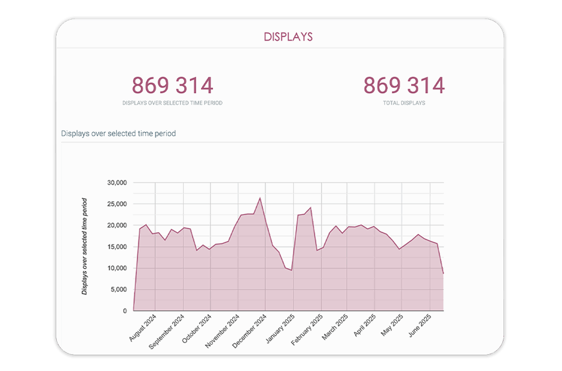Click the August 2024 x-axis label
562x371 pixels.
coord(143,328)
